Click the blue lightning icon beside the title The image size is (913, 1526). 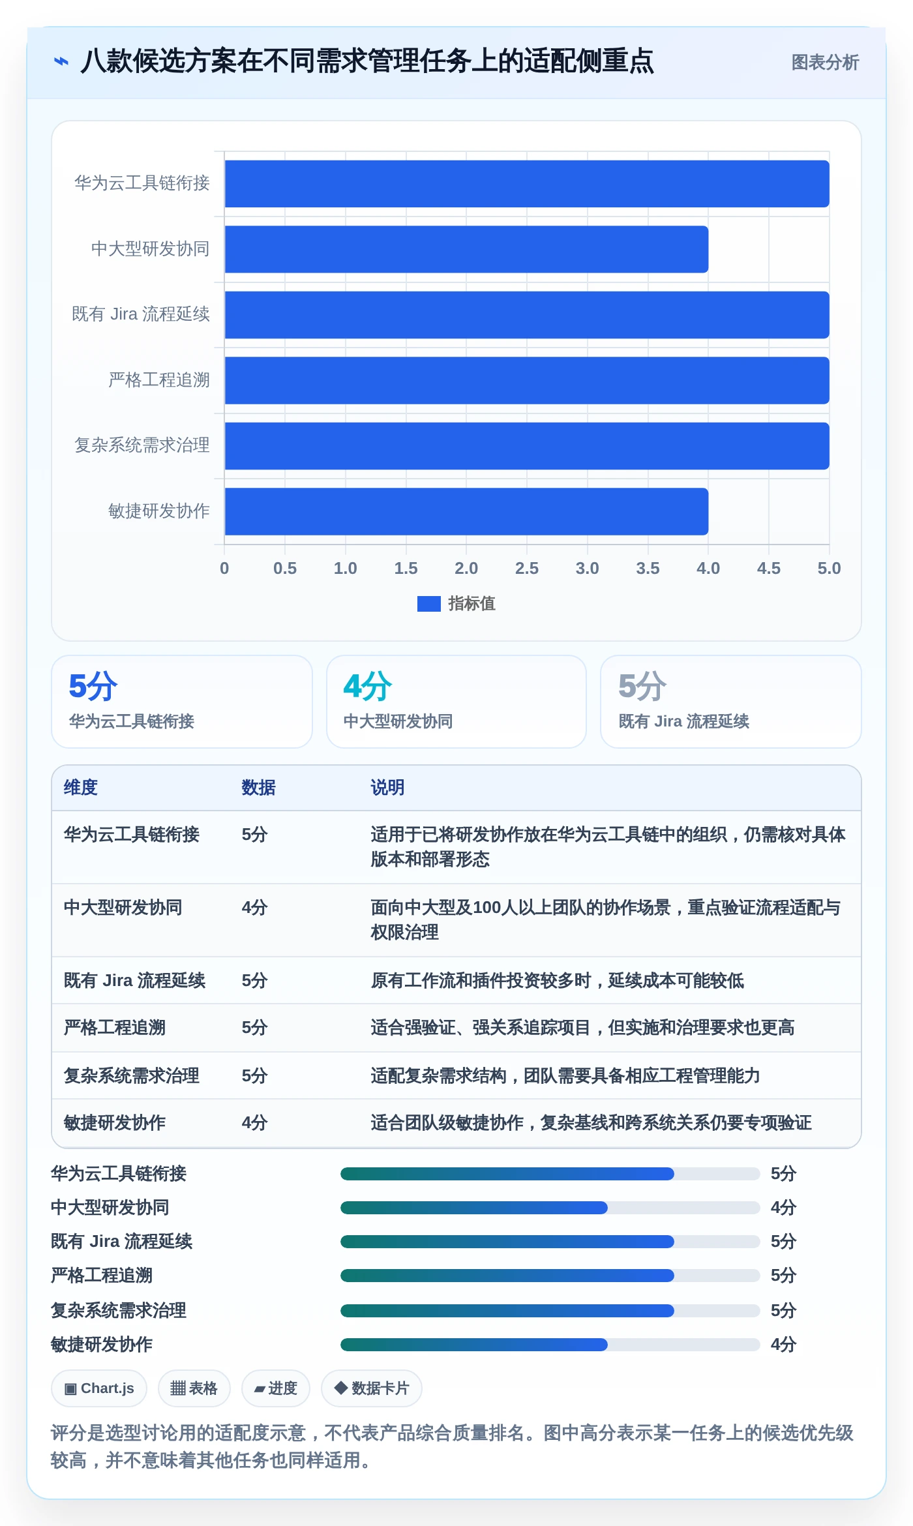tap(61, 62)
